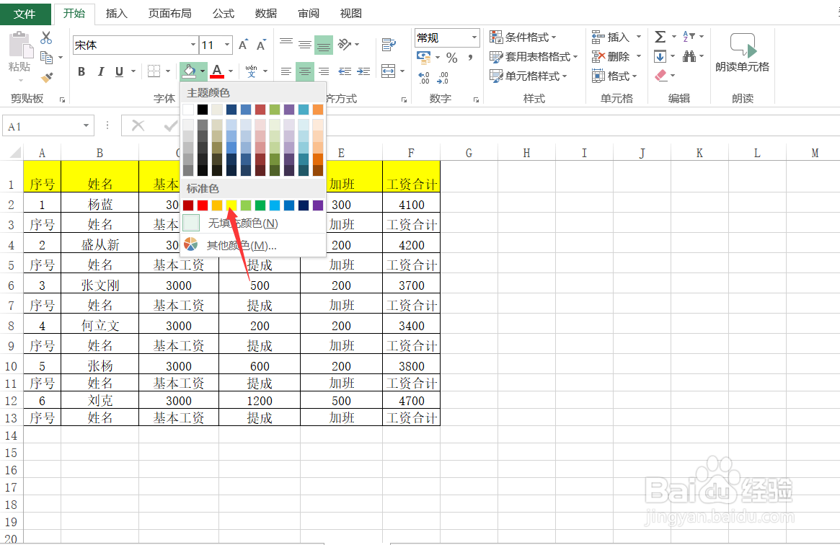Switch to the 数据 tab
Screen dimensions: 840x545
click(x=266, y=14)
